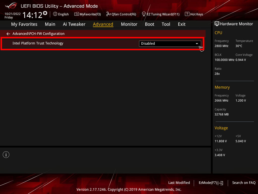Open the Intel Platform Trust Technology dropdown
258x194 pixels.
pos(170,43)
